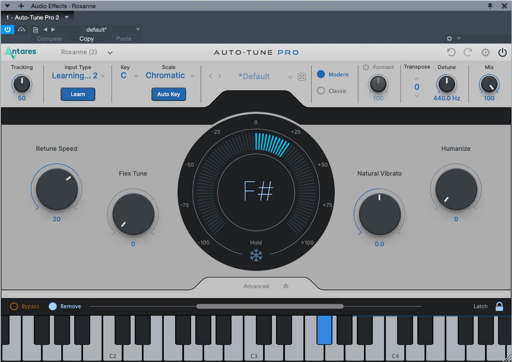The image size is (512, 362).
Task: Click the Humanize knob
Action: (x=456, y=189)
